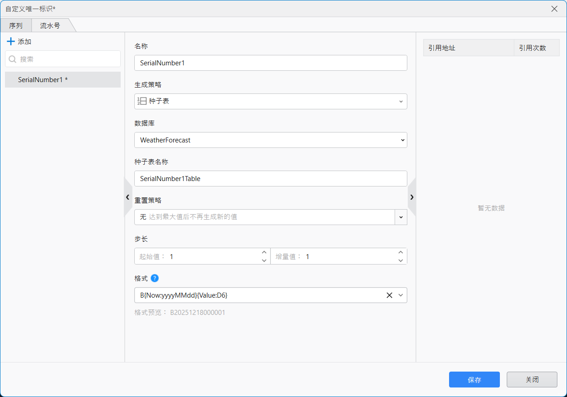Increase the start value with up arrow
This screenshot has height=397, width=567.
tap(264, 252)
